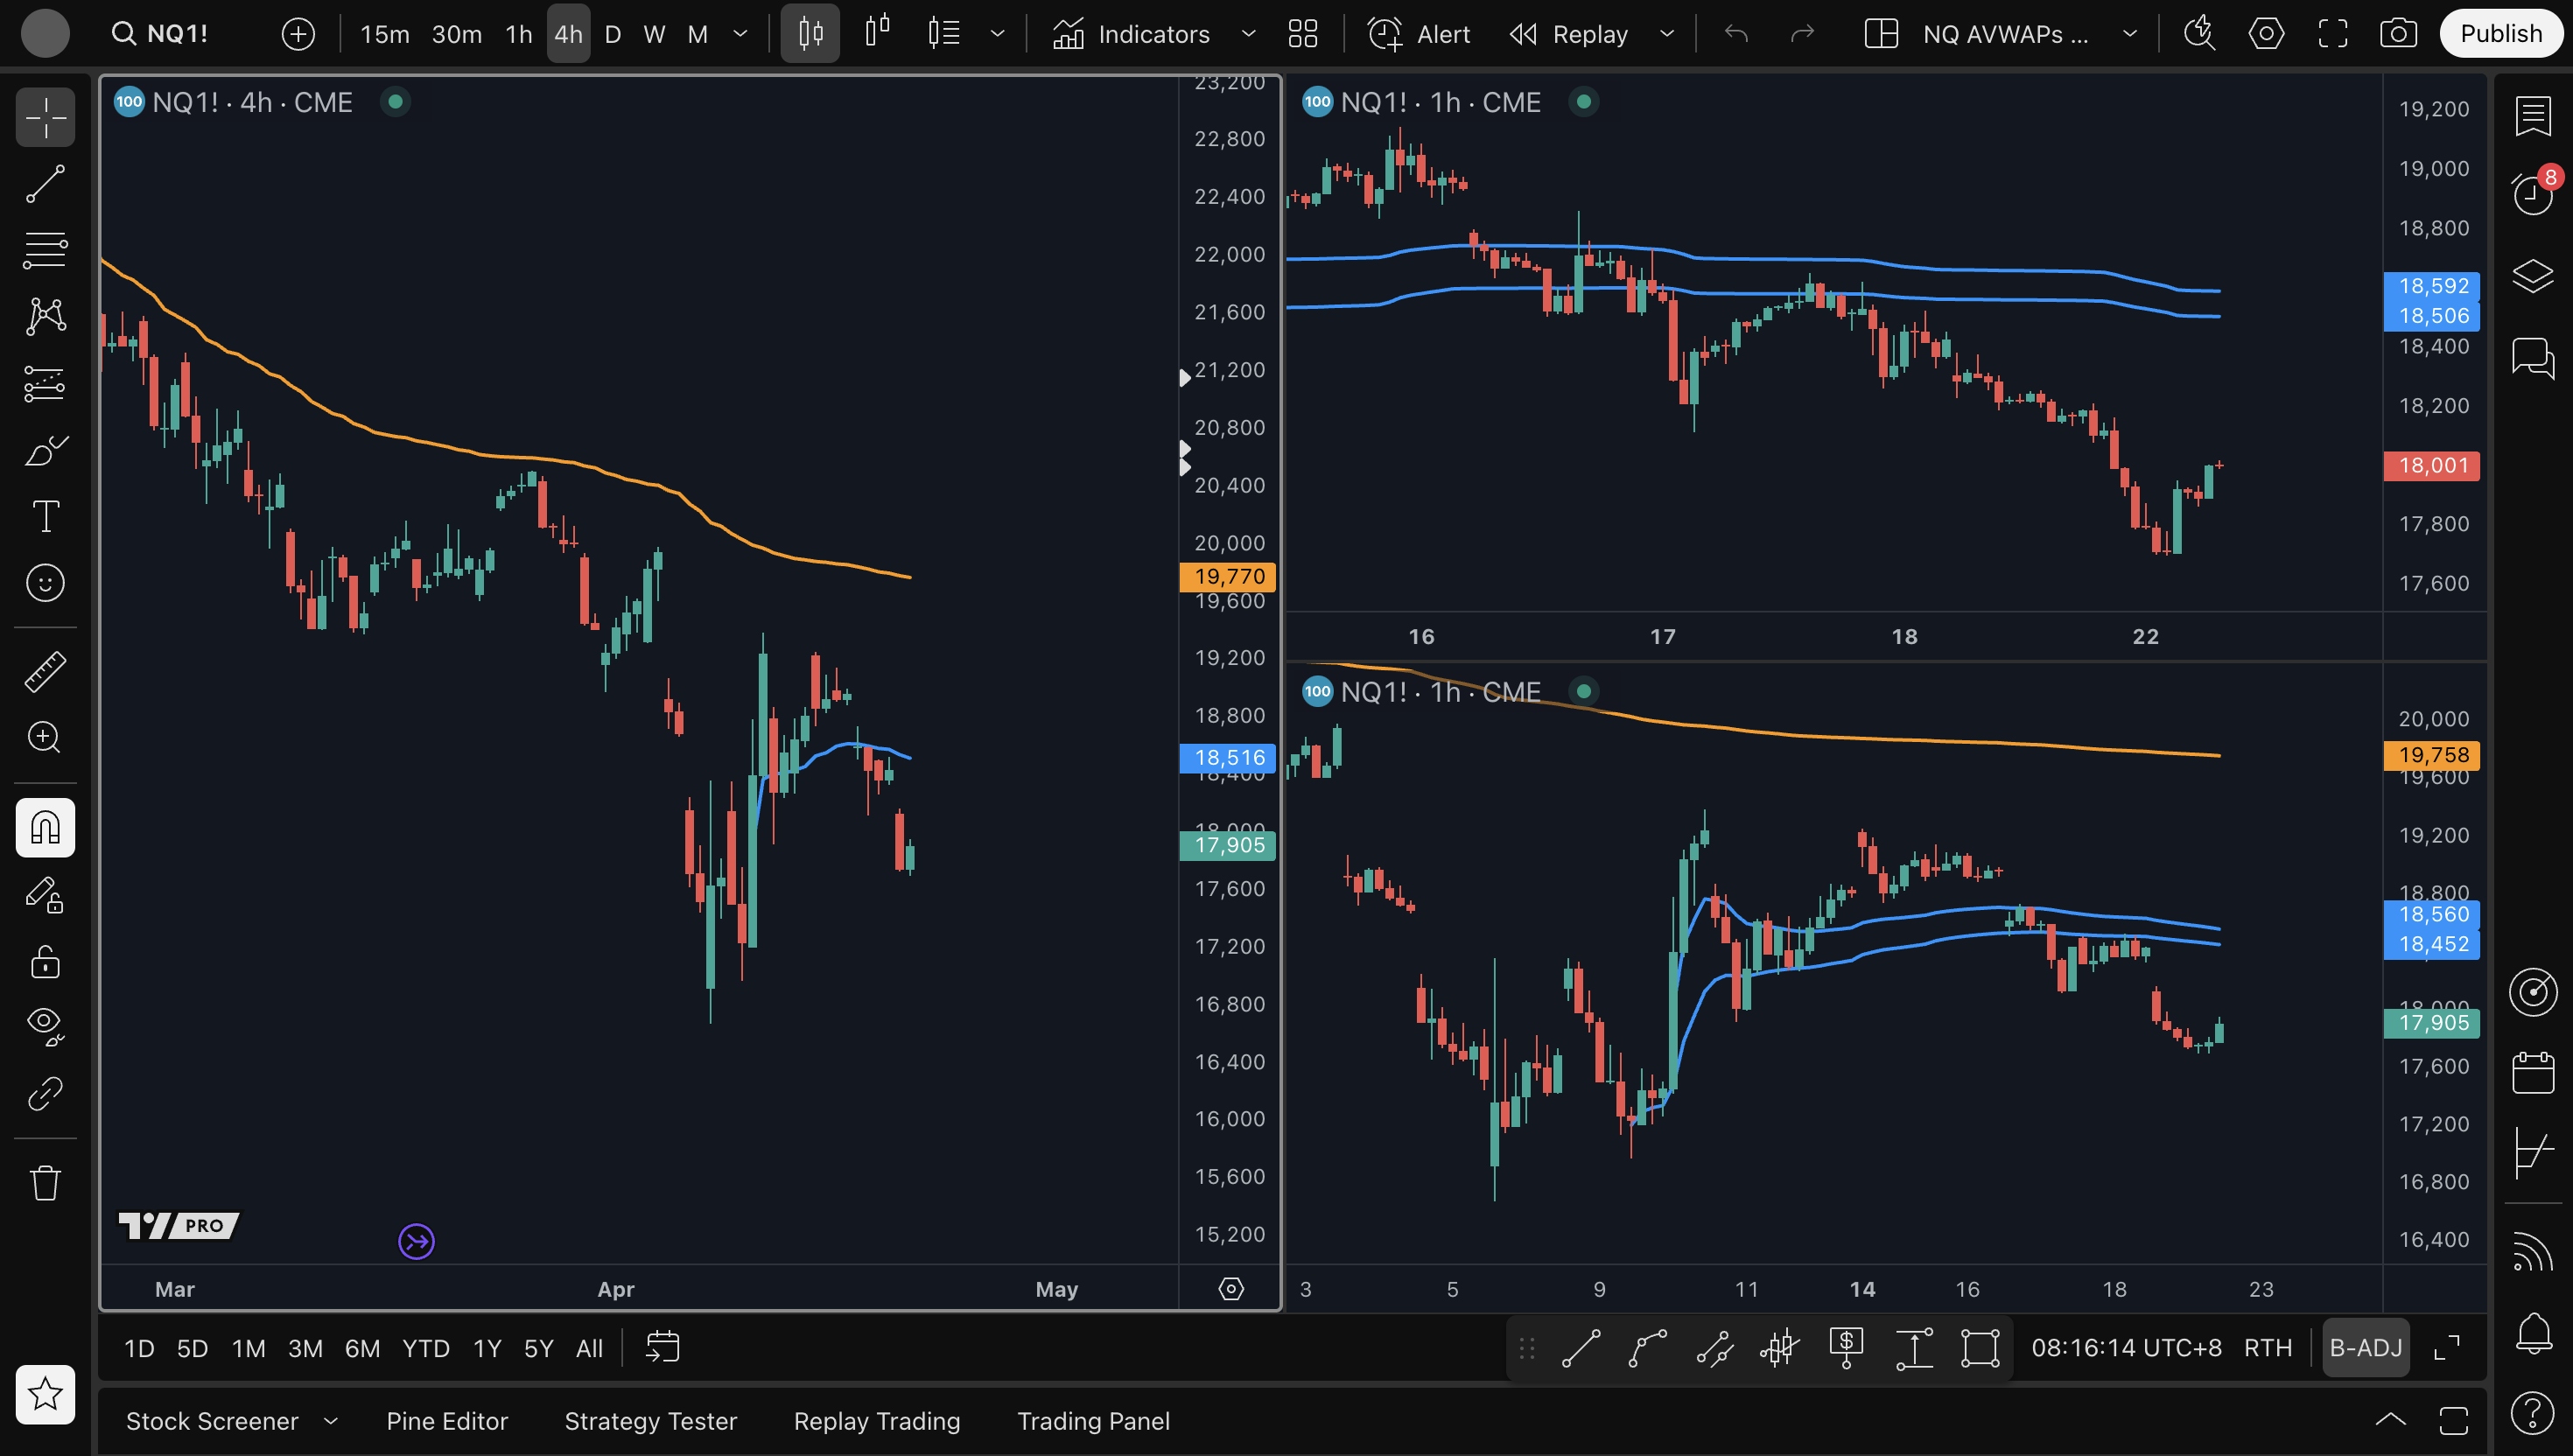Expand the Indicators dropdown arrow
Viewport: 2573px width, 1456px height.
[x=1248, y=34]
